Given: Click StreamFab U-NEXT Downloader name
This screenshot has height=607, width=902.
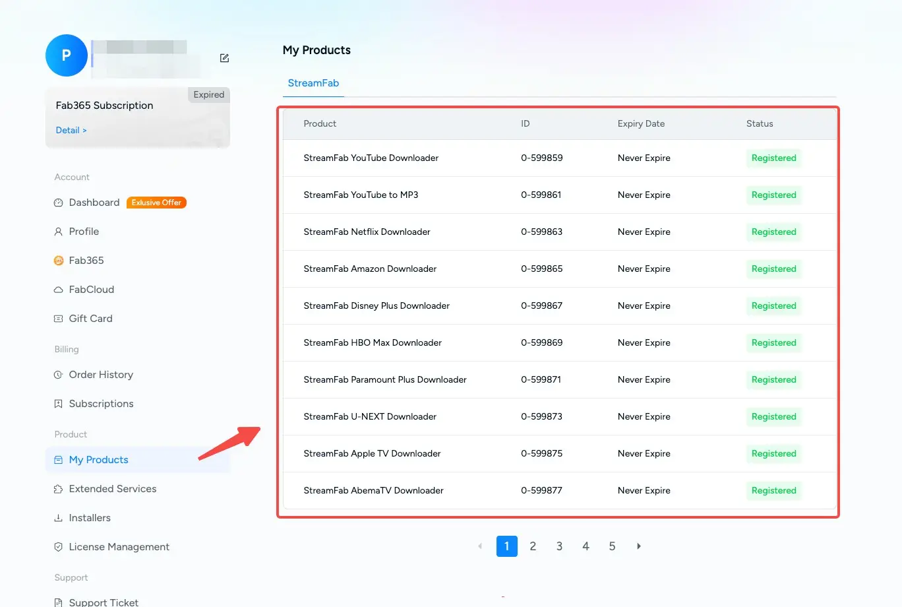Looking at the screenshot, I should click(x=370, y=417).
